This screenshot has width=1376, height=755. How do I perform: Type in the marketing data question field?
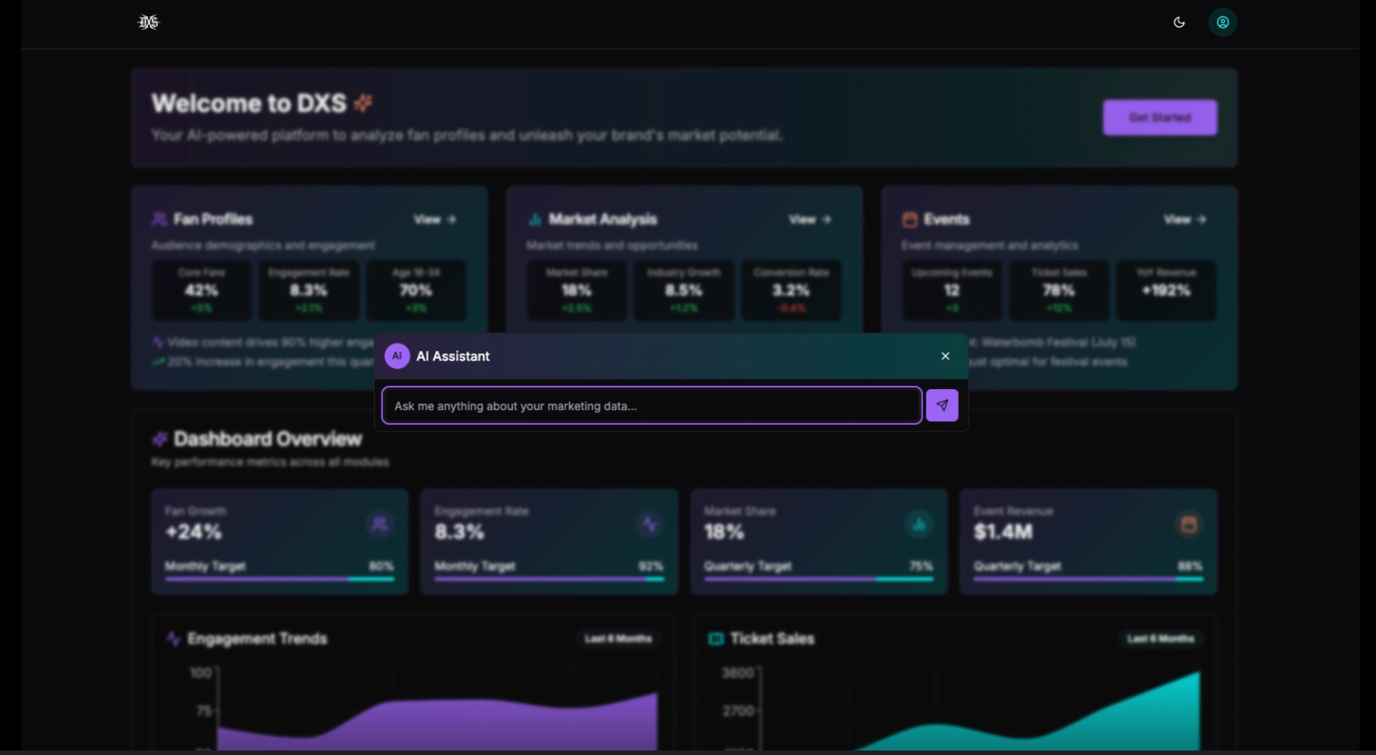click(x=651, y=406)
